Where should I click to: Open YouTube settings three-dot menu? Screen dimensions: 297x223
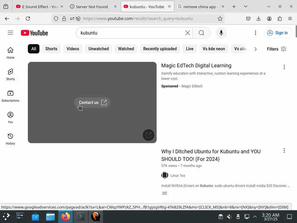pyautogui.click(x=255, y=33)
